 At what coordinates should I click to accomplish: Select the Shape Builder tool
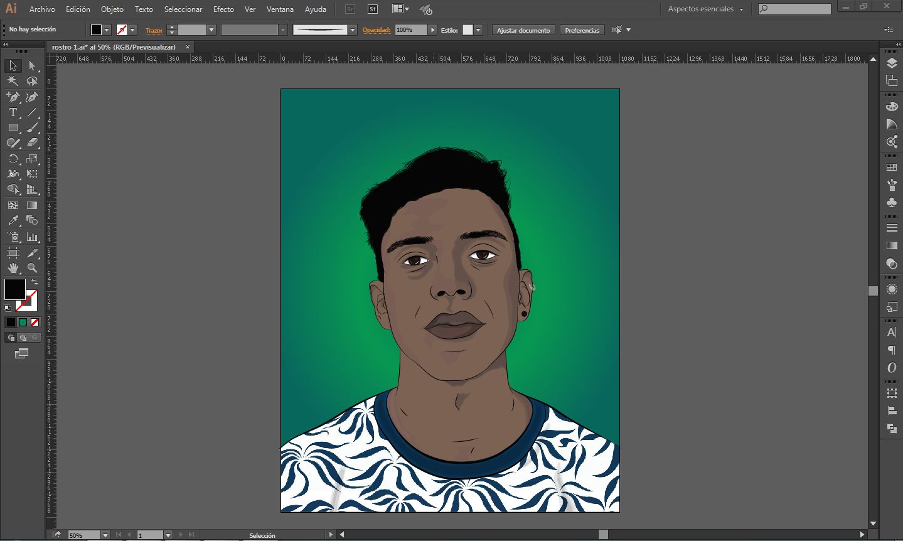coord(13,190)
